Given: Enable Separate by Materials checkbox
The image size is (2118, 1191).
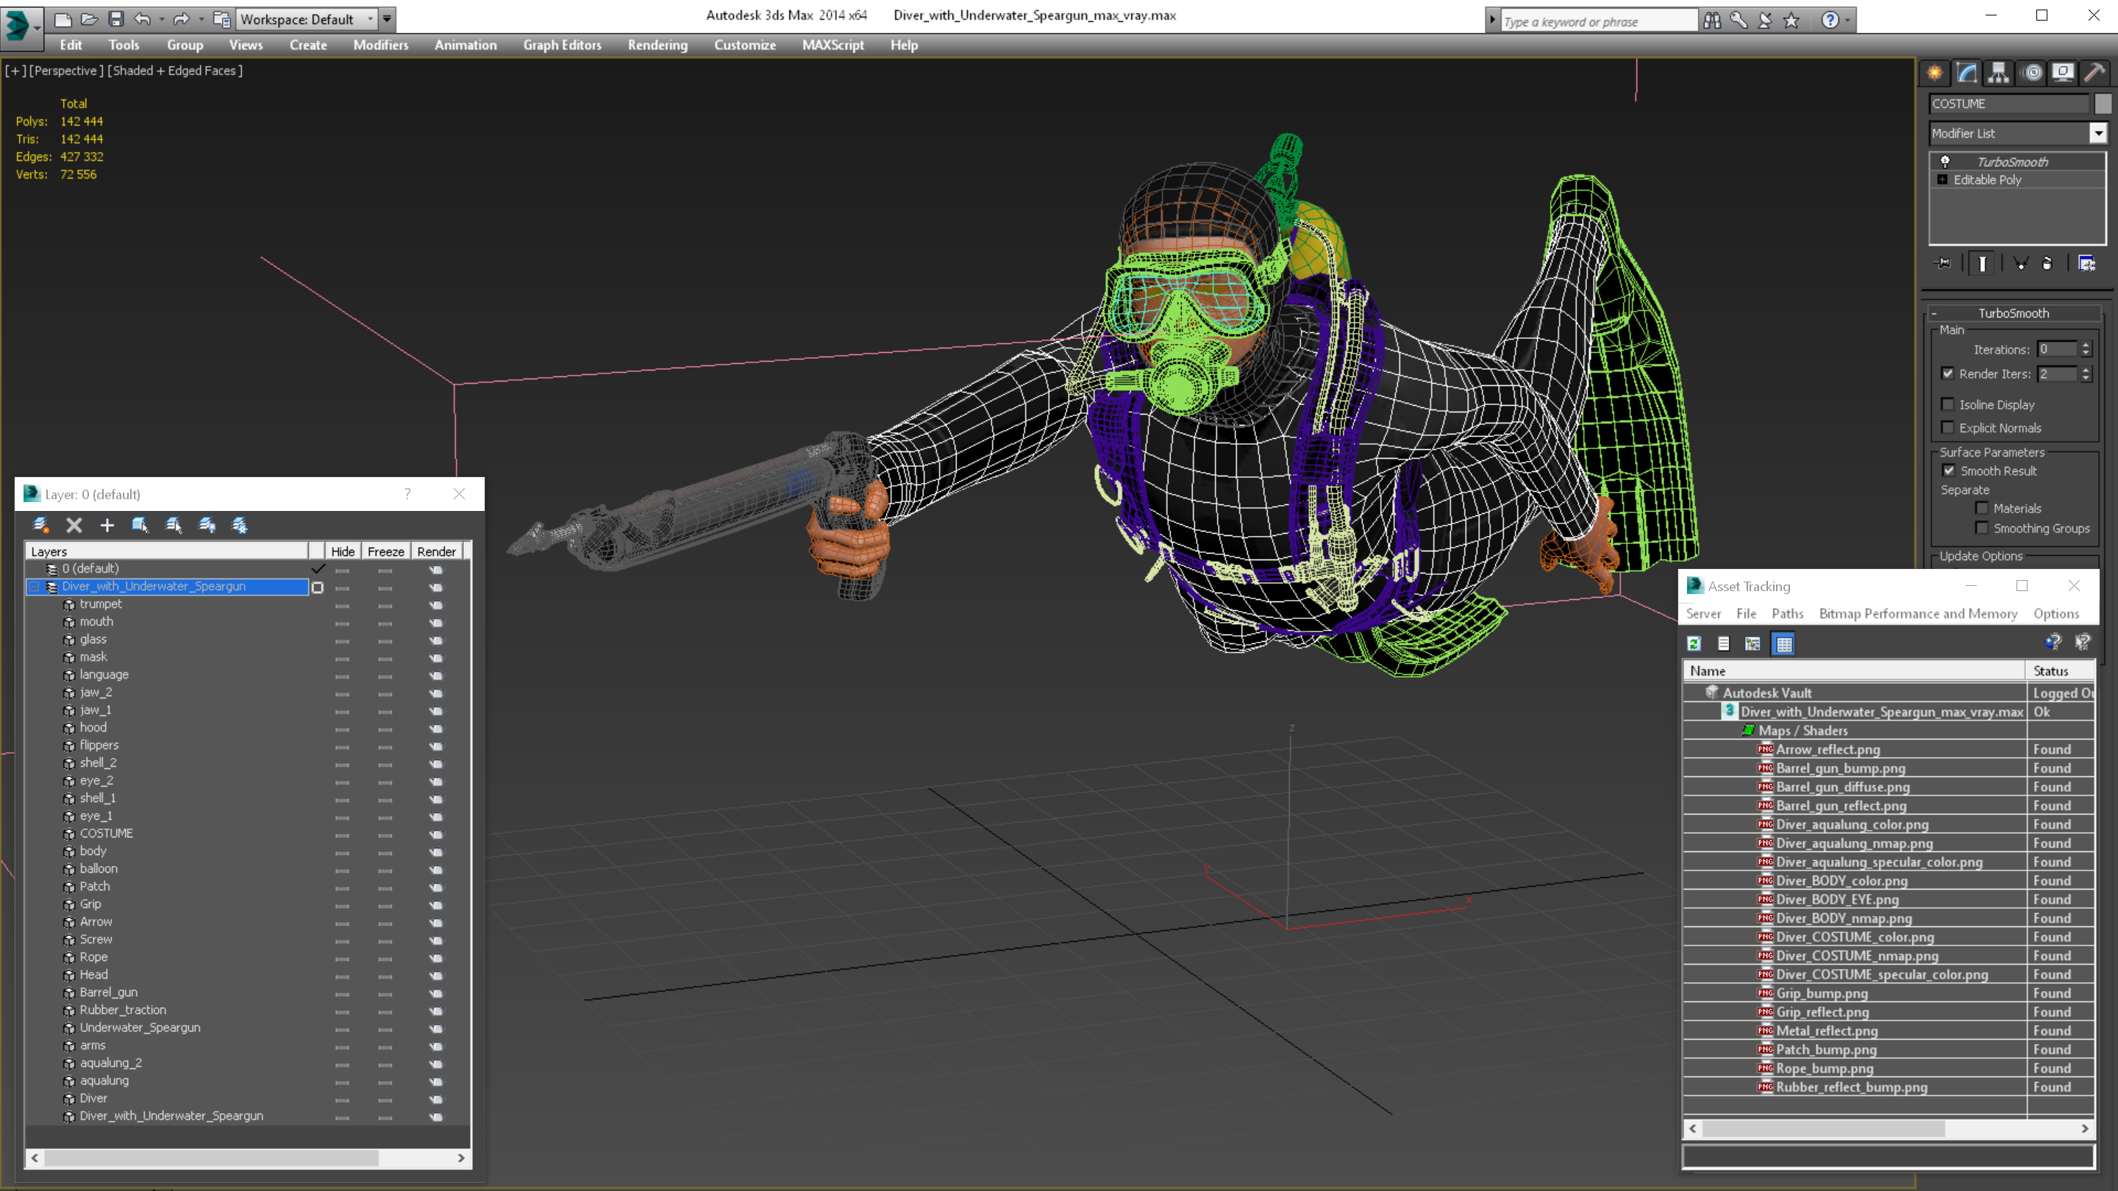Looking at the screenshot, I should click(1983, 508).
